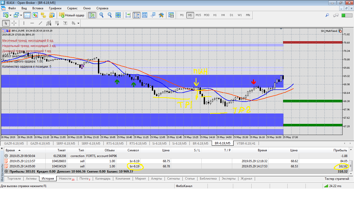Image resolution: width=354 pixels, height=199 pixels.
Task: Switch timeframe to D1
Action: point(231,15)
